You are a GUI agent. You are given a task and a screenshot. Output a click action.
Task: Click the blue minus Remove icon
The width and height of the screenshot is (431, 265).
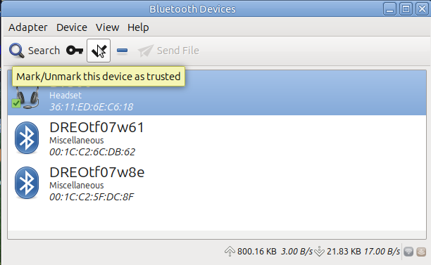[122, 51]
